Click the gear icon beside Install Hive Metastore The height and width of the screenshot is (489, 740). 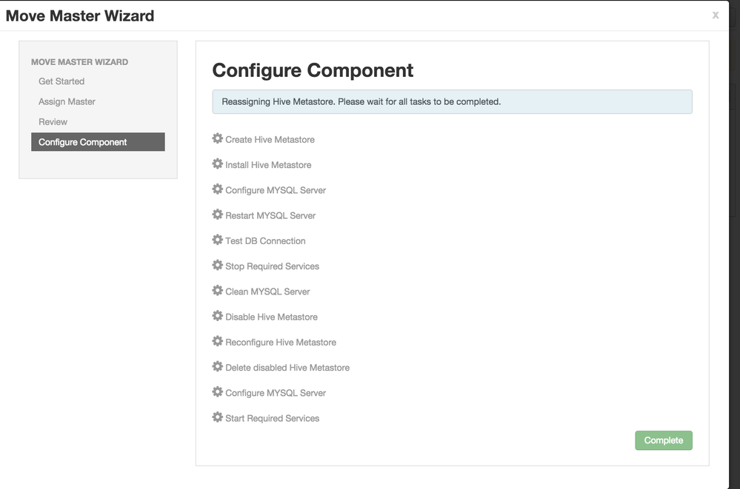[x=217, y=164]
